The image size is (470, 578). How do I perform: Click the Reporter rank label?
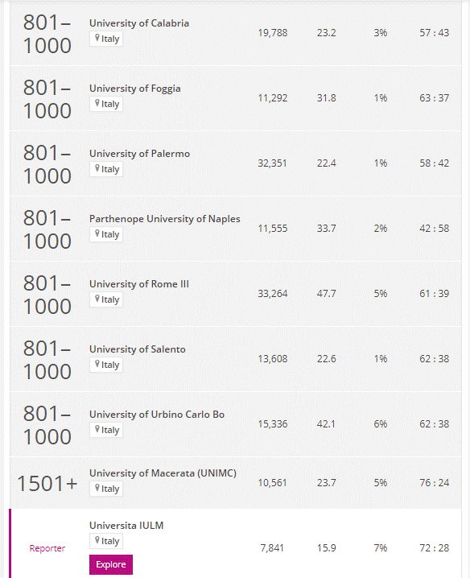(47, 548)
